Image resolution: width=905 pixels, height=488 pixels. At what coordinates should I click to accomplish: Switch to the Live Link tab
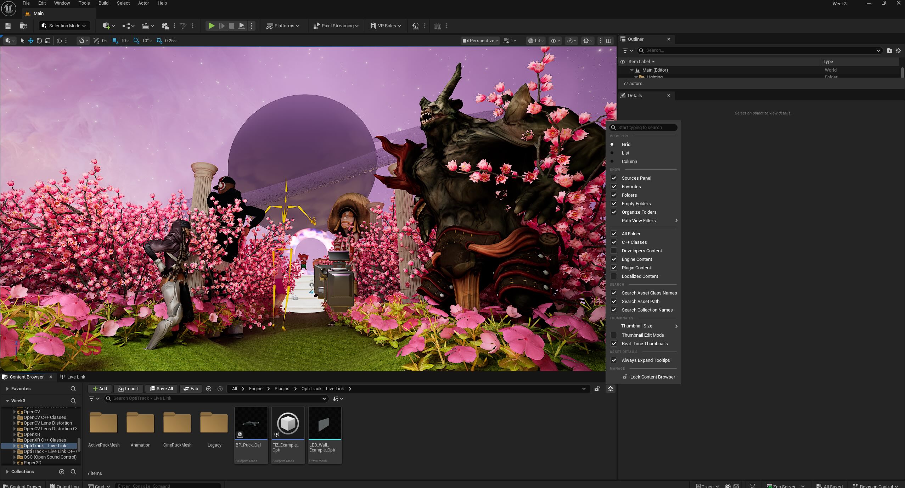coord(75,377)
